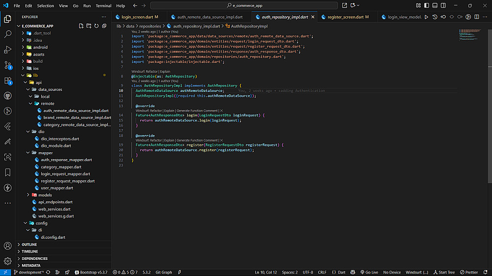
Task: Run the Dart file with play button
Action: pos(427,17)
